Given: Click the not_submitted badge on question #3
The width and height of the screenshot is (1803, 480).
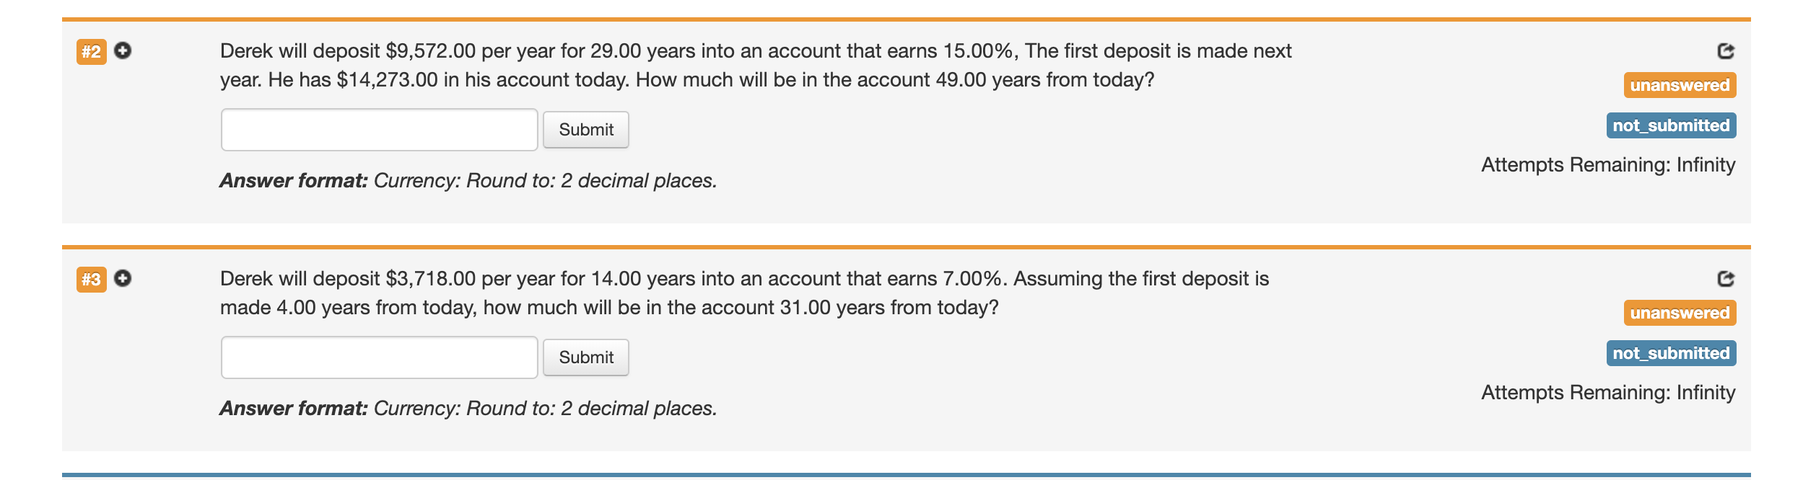Looking at the screenshot, I should [1672, 353].
